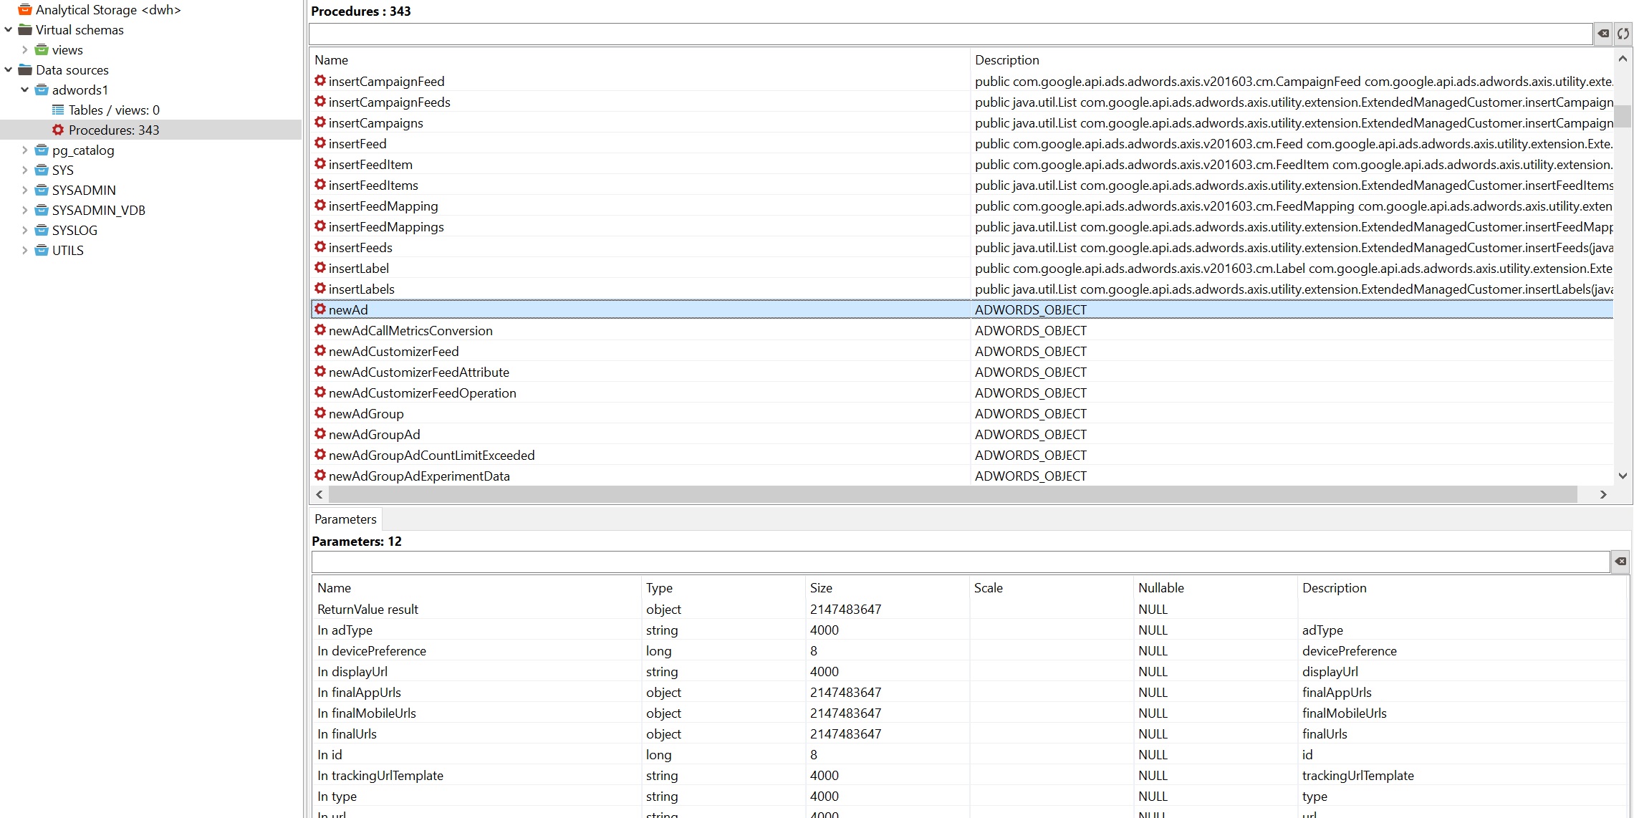1634x818 pixels.
Task: Sort procedures by Description column header
Action: pos(1006,60)
